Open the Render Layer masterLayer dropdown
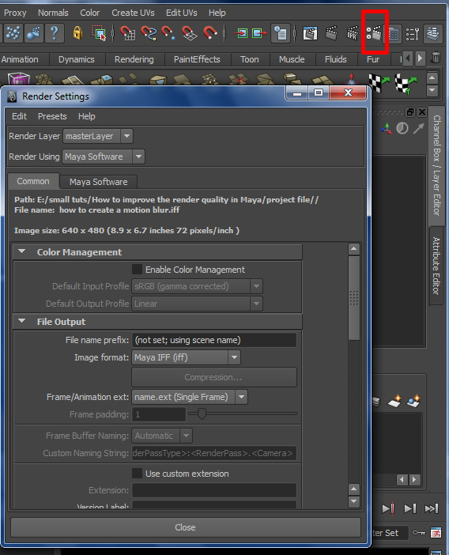The image size is (449, 555). pos(98,136)
